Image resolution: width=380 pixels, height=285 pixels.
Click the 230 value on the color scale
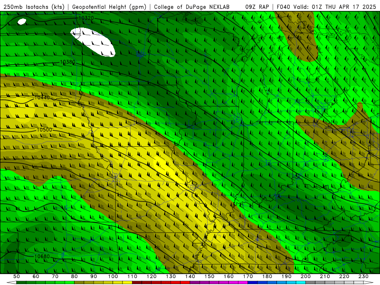pyautogui.click(x=363, y=276)
